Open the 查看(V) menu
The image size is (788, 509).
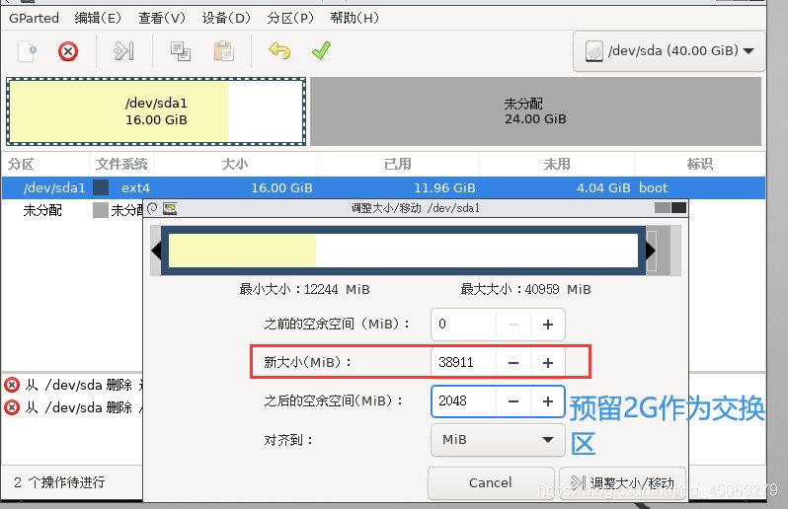tap(162, 18)
